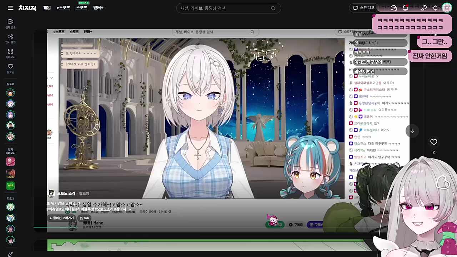Open the fifth channel avatar under 팔로우
Image resolution: width=457 pixels, height=257 pixels.
pyautogui.click(x=10, y=137)
